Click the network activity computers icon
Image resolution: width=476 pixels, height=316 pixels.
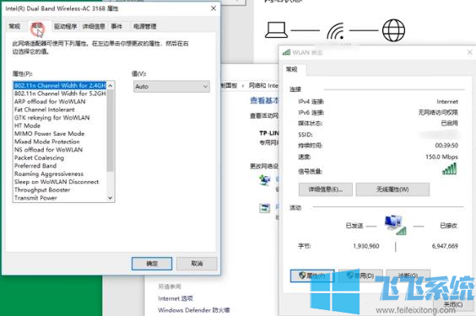point(395,225)
